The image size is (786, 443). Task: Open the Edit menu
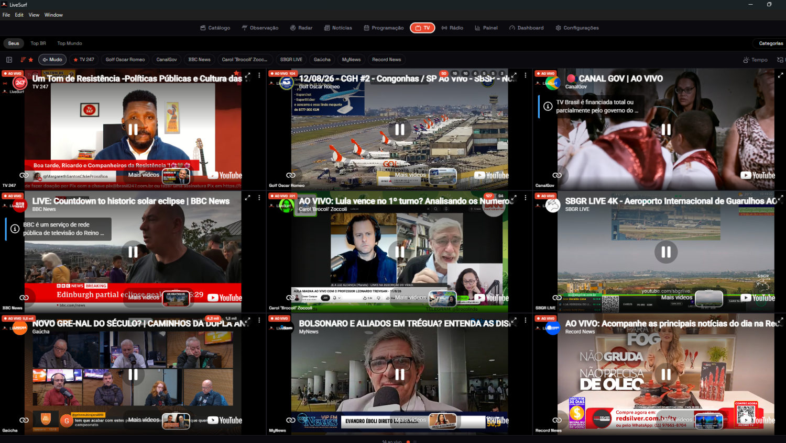click(19, 15)
